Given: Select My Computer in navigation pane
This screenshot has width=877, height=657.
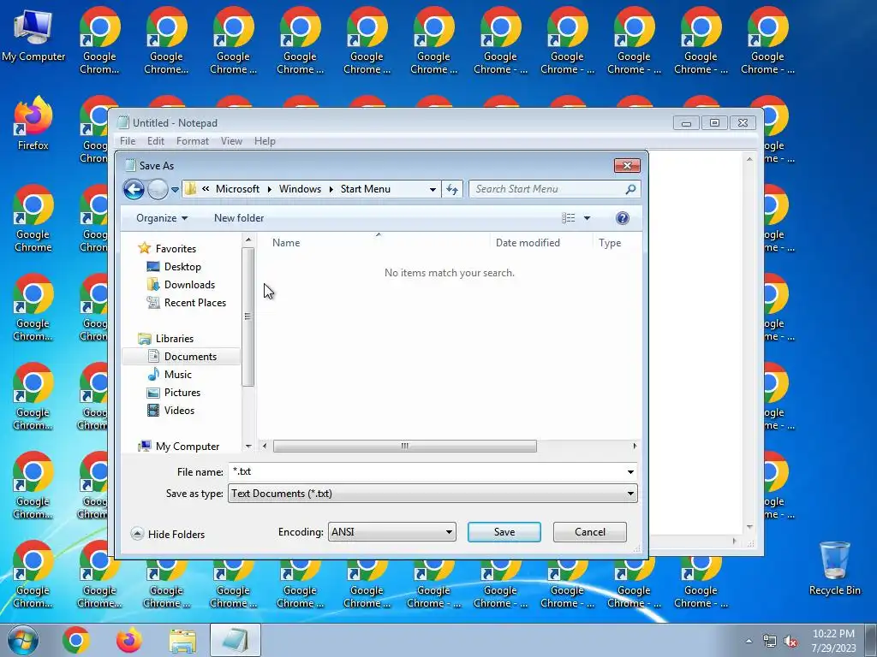Looking at the screenshot, I should (x=187, y=446).
